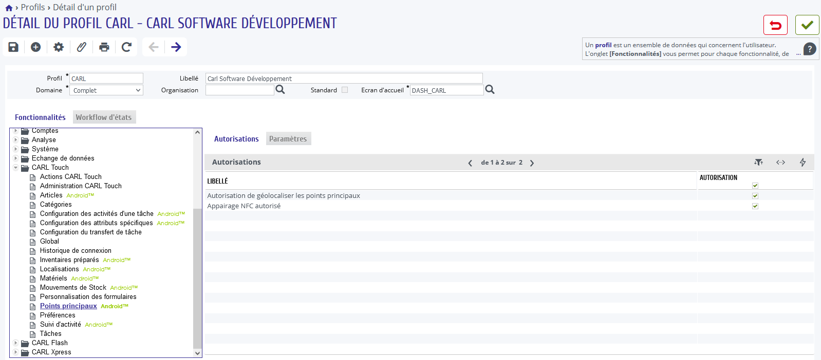The image size is (821, 360).
Task: Click the add new record plus icon
Action: [36, 47]
